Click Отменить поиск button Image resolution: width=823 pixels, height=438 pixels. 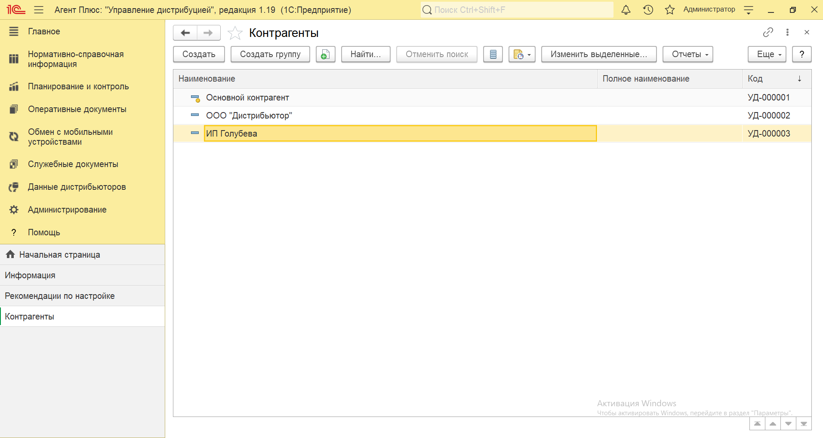click(437, 54)
